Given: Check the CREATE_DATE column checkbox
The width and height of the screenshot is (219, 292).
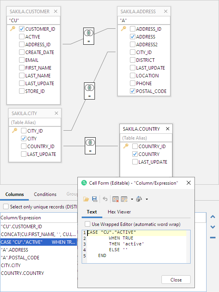Looking at the screenshot, I should pyautogui.click(x=22, y=52).
